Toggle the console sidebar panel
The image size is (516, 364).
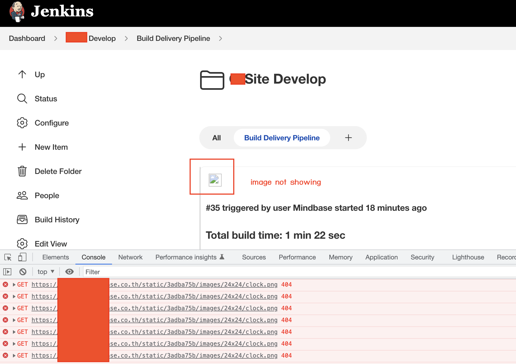point(7,272)
